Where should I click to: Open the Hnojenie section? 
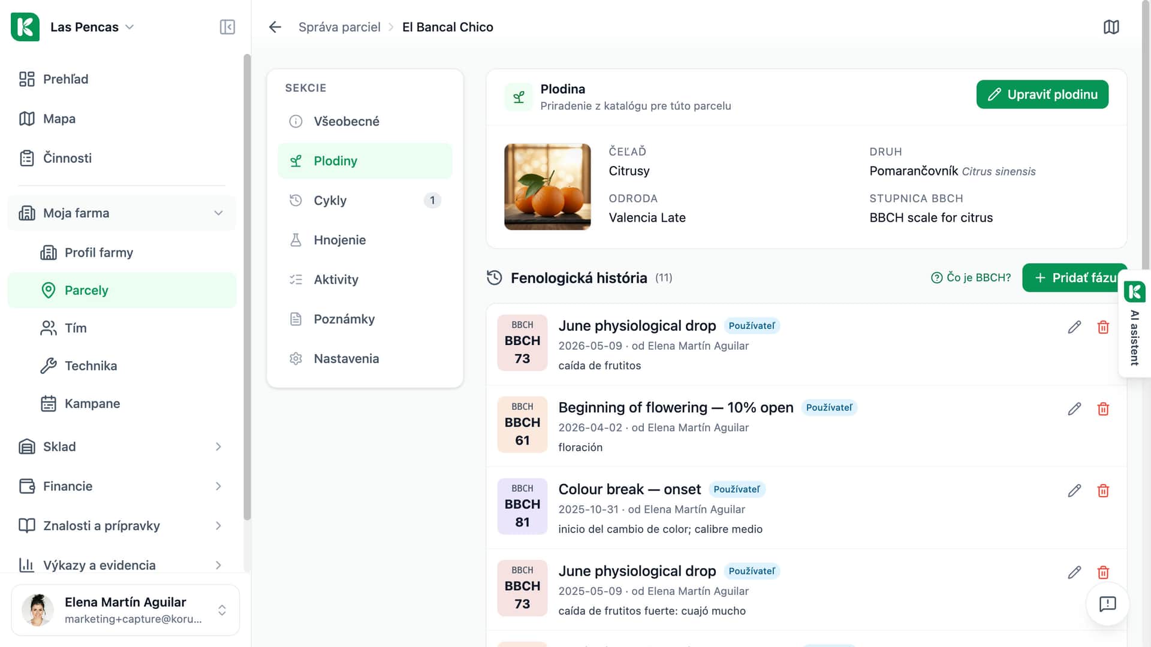tap(364, 240)
